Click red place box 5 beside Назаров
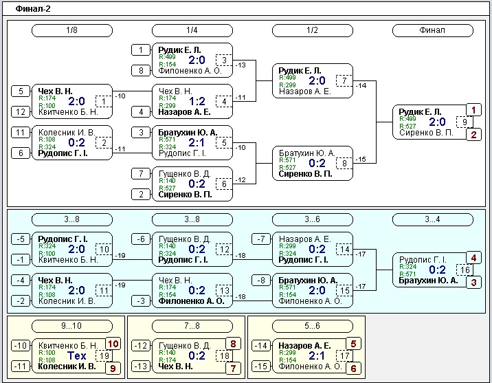Screen dimensions: 492x383 pyautogui.click(x=353, y=344)
